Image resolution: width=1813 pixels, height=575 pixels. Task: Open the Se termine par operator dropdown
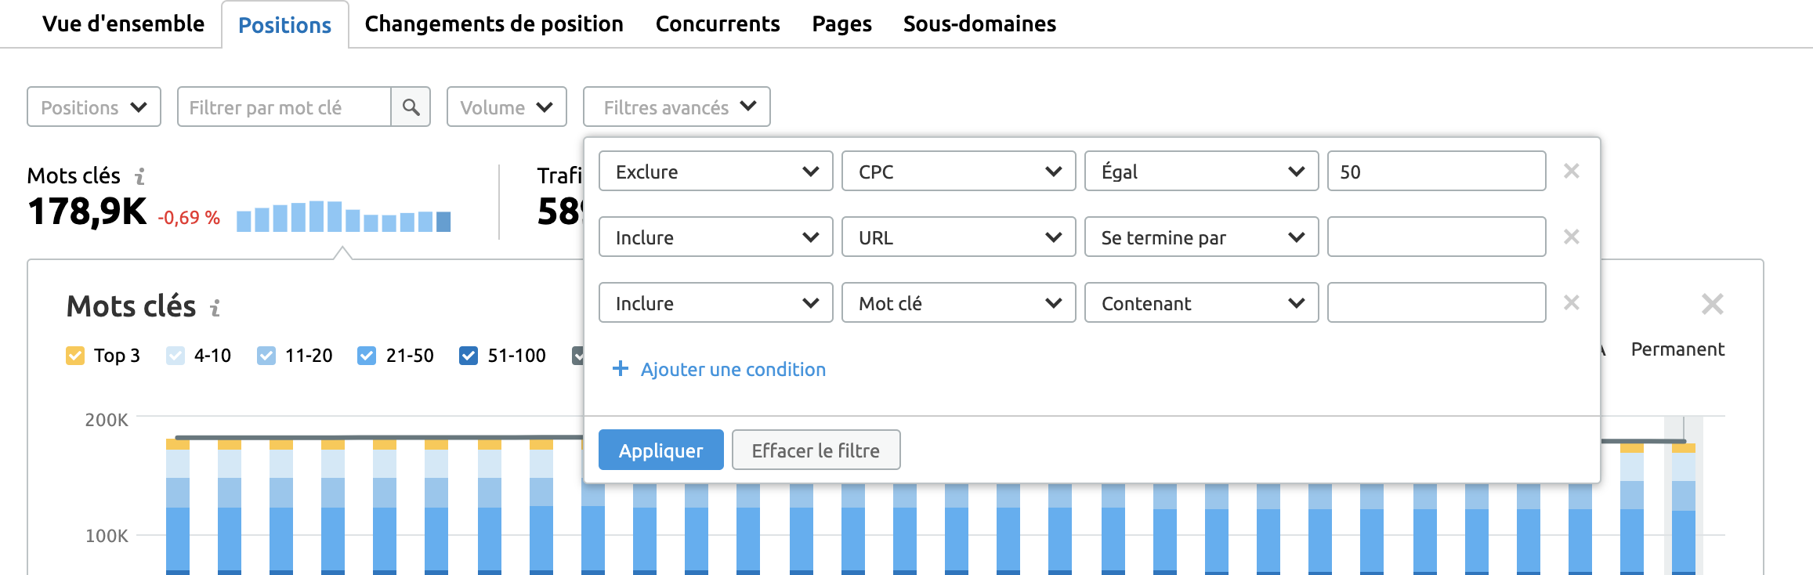pos(1201,237)
